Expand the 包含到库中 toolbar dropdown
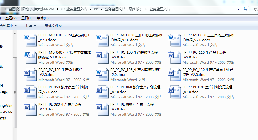The width and height of the screenshot is (258, 140). 9,26
